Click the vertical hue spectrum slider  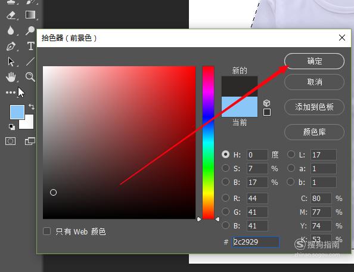(208, 143)
